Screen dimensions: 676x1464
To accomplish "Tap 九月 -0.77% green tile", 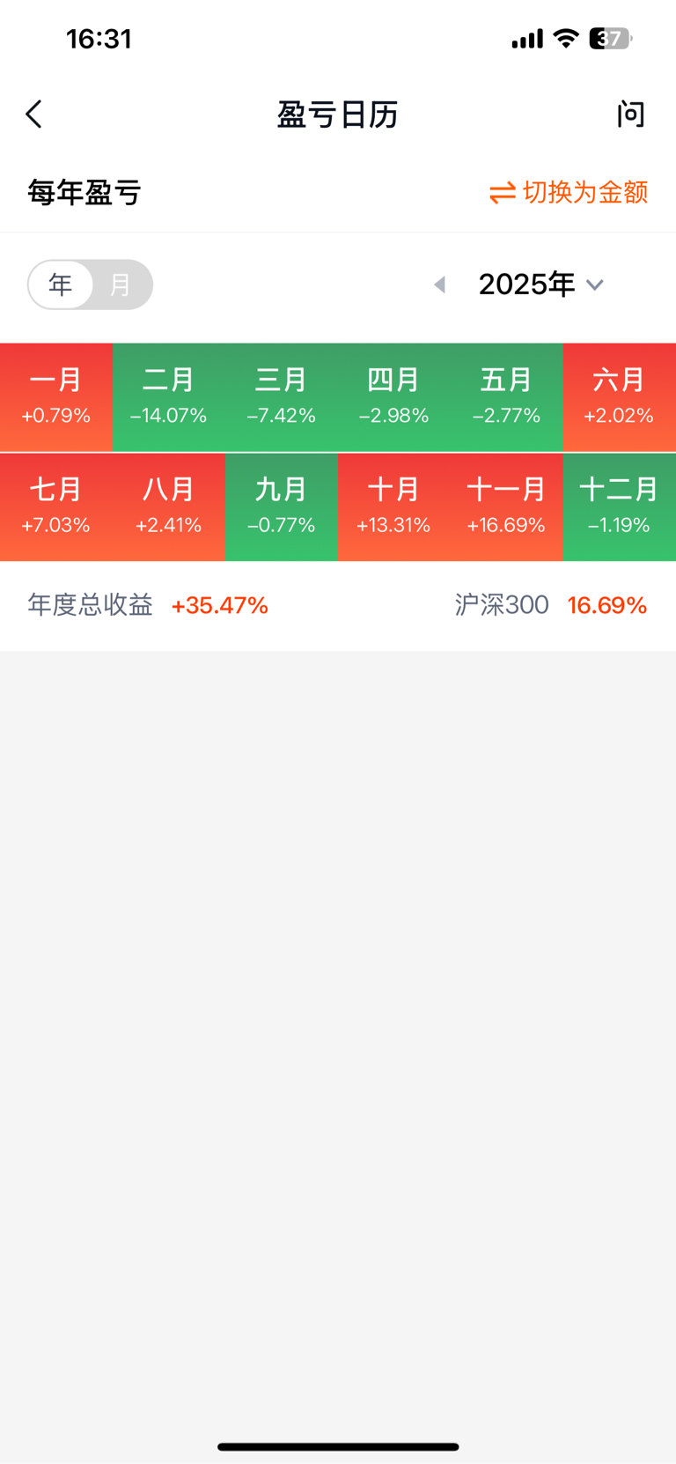I will 282,507.
